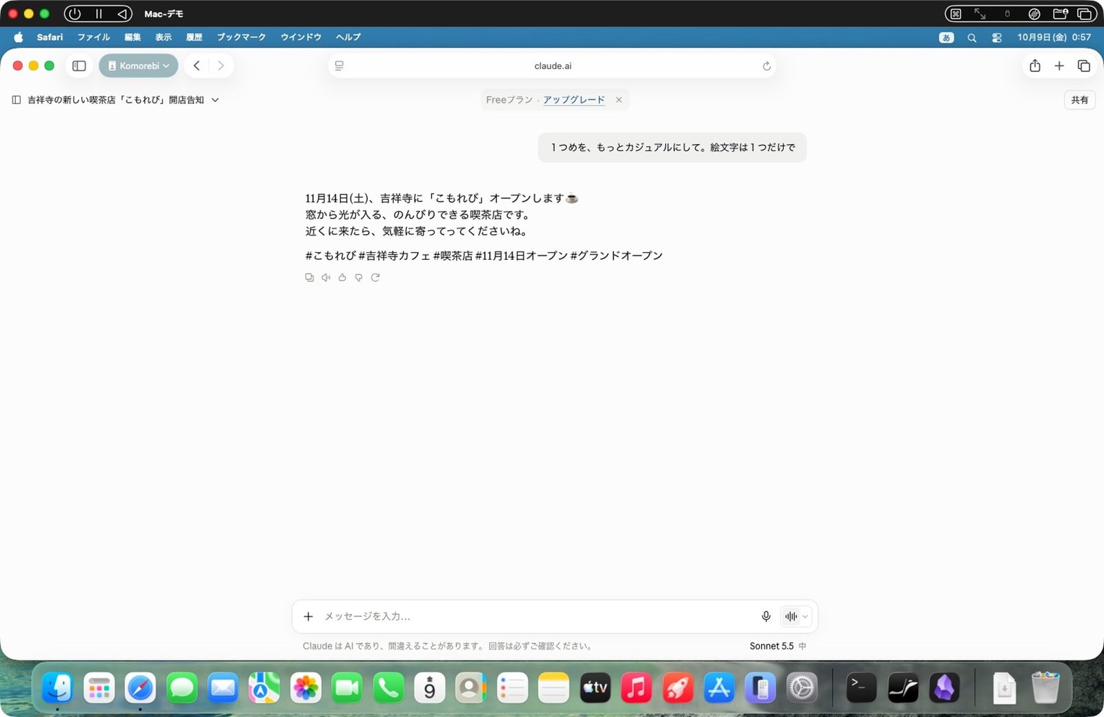Reload the claude.ai page

[767, 66]
